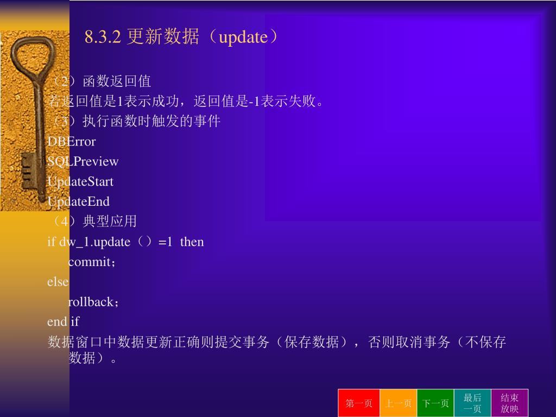The width and height of the screenshot is (556, 417).
Task: Click the end if code line
Action: click(x=63, y=321)
